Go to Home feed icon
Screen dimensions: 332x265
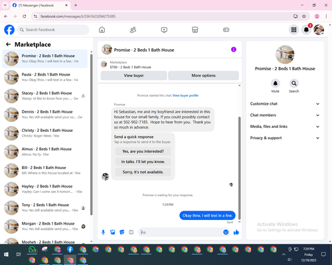point(102,30)
